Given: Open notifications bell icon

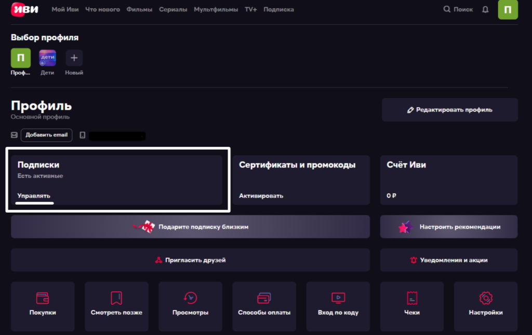Looking at the screenshot, I should click(485, 9).
